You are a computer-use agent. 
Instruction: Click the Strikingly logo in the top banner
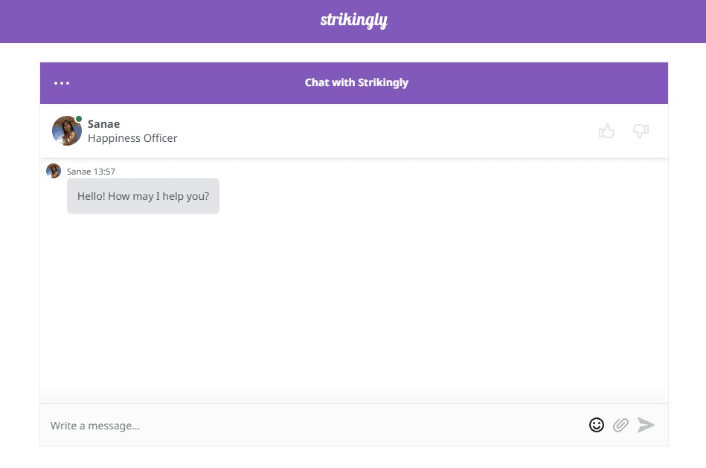pos(353,20)
